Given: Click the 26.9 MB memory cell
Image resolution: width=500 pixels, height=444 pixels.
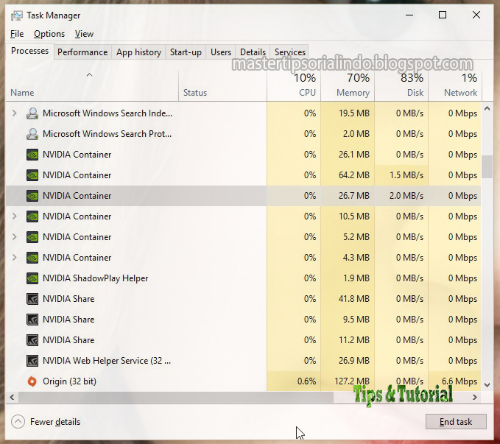Looking at the screenshot, I should (348, 361).
